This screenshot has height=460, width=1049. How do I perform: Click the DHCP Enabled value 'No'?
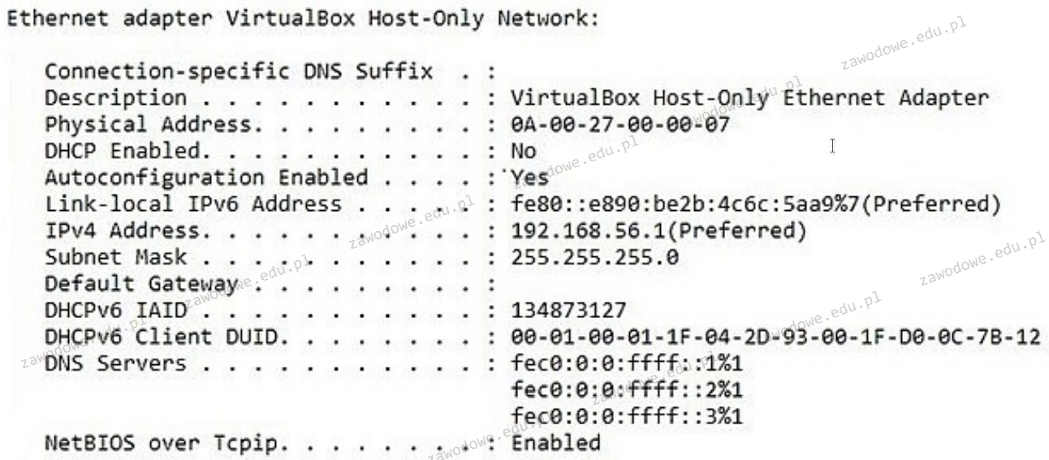pos(524,151)
